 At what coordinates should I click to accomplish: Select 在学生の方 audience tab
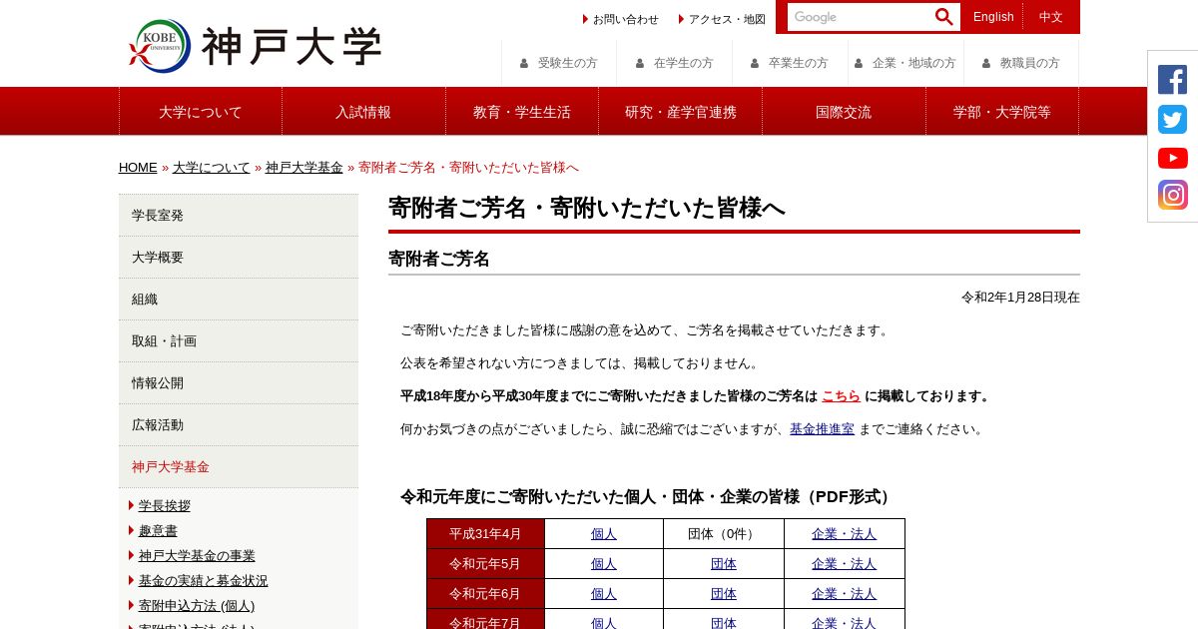[x=674, y=63]
